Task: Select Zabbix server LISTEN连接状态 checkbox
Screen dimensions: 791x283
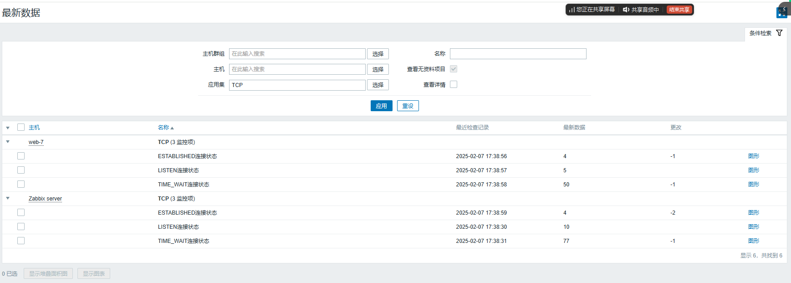Action: click(x=21, y=226)
